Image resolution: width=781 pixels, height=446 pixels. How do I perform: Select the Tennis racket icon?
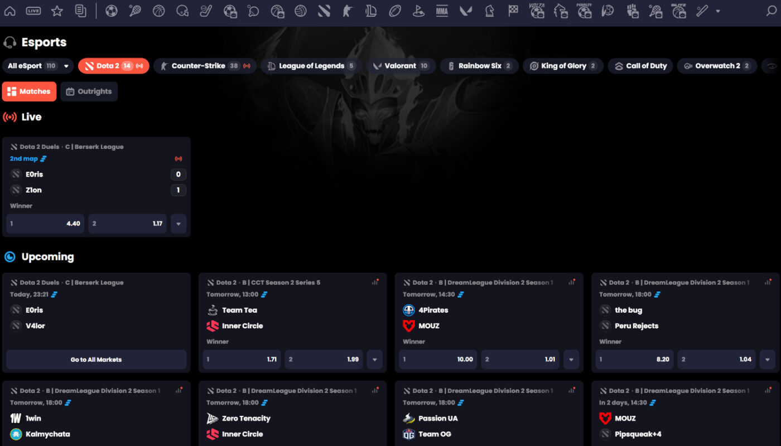pyautogui.click(x=135, y=11)
